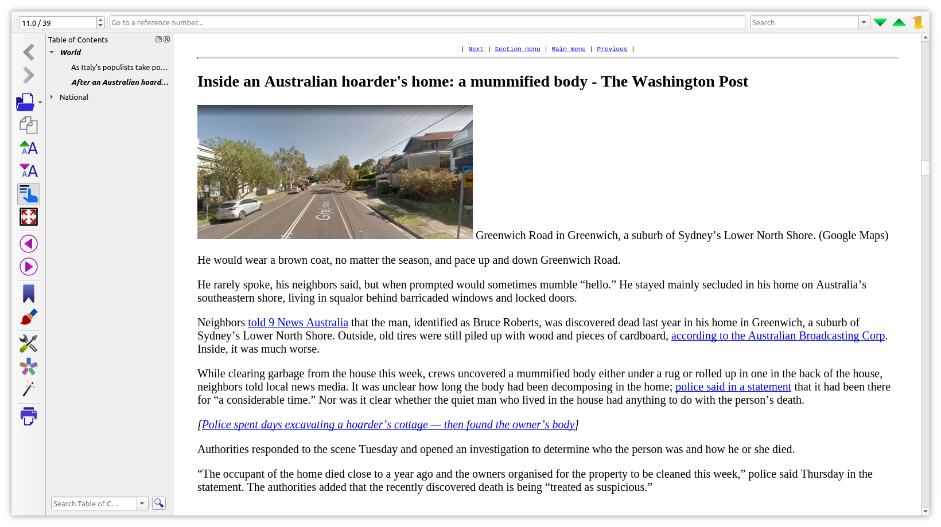The image size is (941, 527).
Task: Click the yellow icon at top right
Action: (918, 22)
